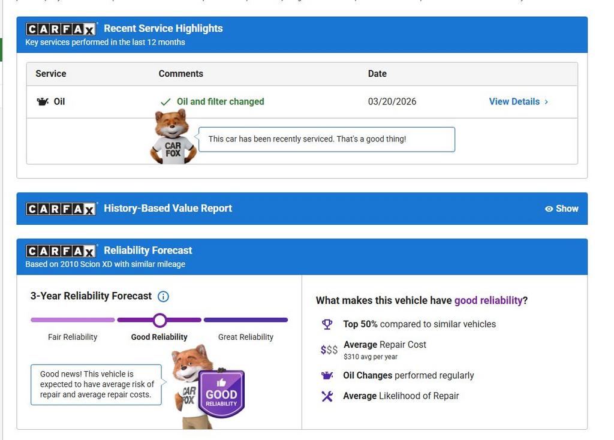Click the info icon beside 3-Year Reliability Forecast

pyautogui.click(x=163, y=296)
